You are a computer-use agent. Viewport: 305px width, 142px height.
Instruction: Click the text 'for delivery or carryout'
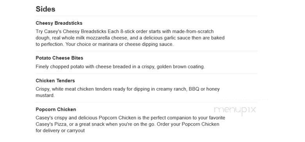click(x=60, y=131)
